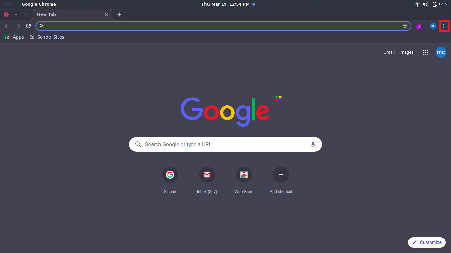Click the magnifier icon in the search box
The width and height of the screenshot is (451, 253).
pos(138,144)
